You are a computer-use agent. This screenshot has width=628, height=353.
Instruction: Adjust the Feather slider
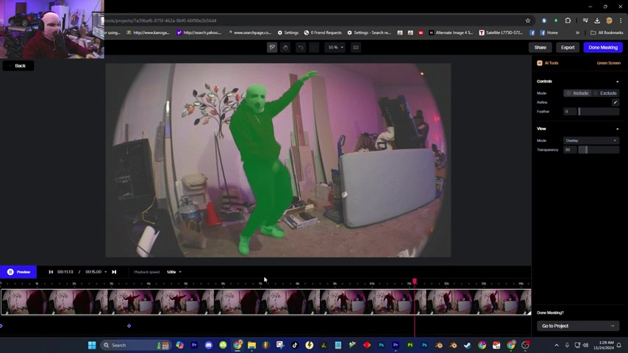point(599,111)
